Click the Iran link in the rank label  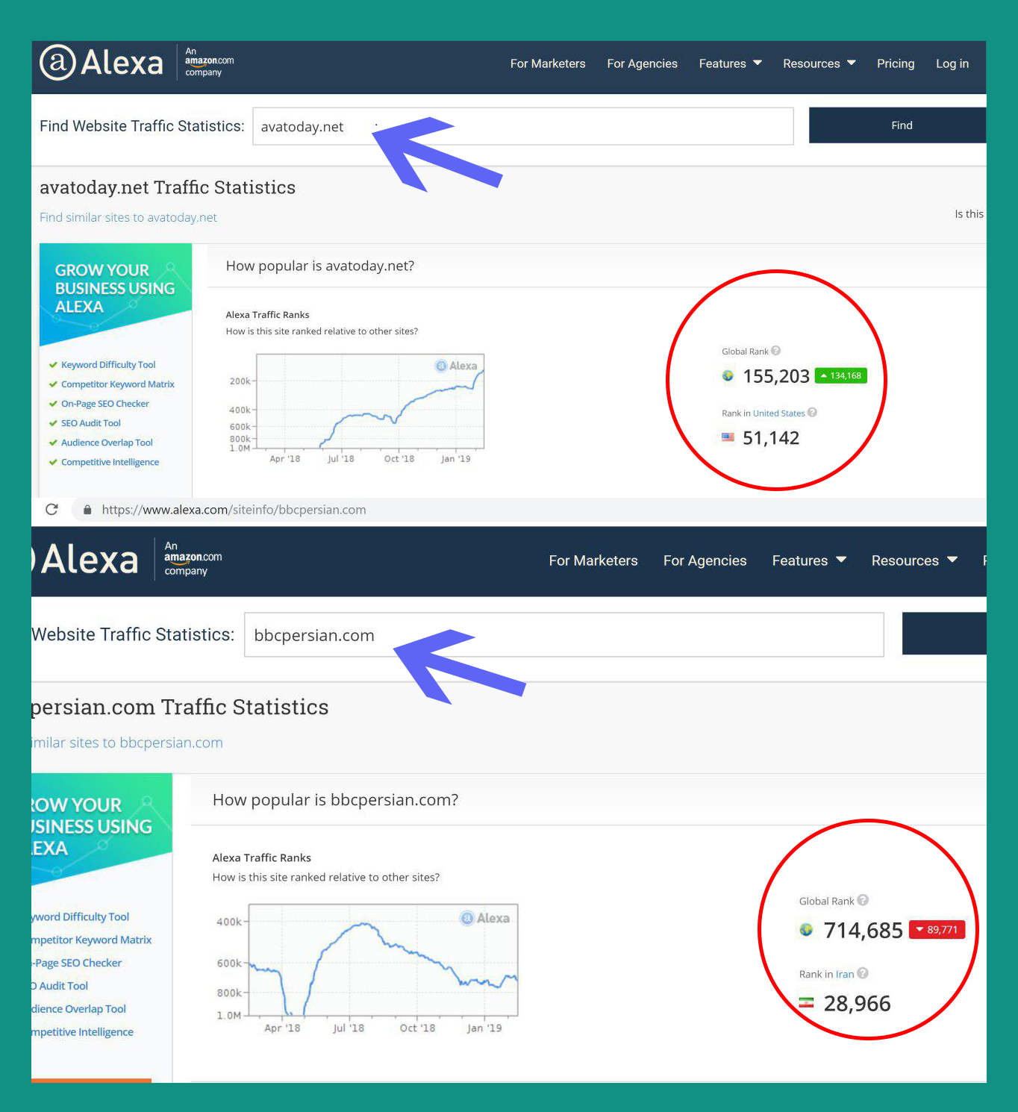point(844,974)
